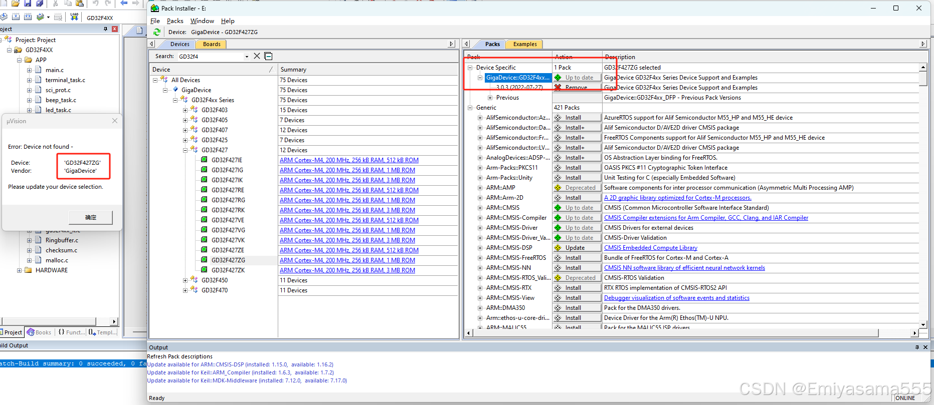Open the Packs menu
The image size is (934, 405).
point(175,21)
